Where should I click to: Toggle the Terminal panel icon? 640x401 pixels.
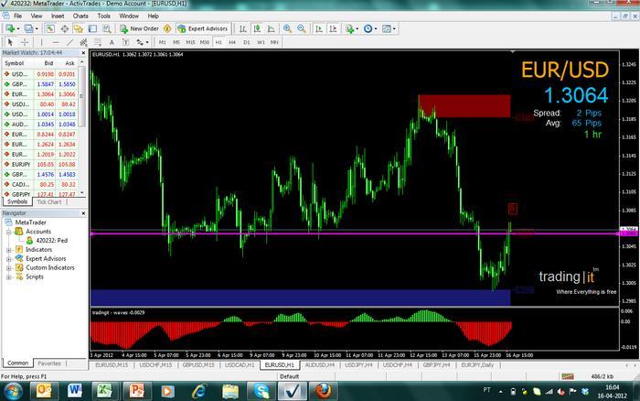[92, 28]
